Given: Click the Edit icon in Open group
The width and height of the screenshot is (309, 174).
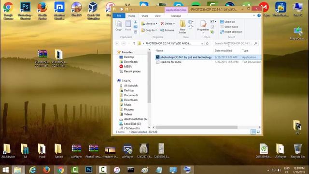Looking at the screenshot, I should click(x=212, y=27).
